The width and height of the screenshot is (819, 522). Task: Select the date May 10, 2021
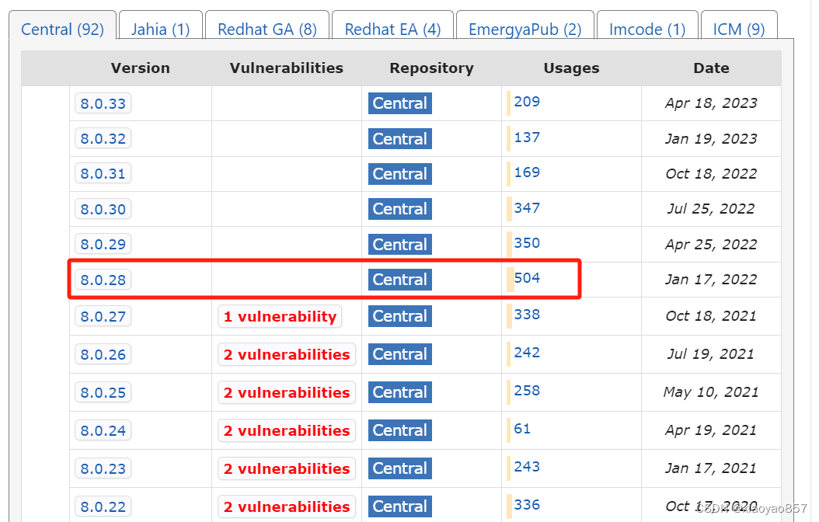[712, 392]
